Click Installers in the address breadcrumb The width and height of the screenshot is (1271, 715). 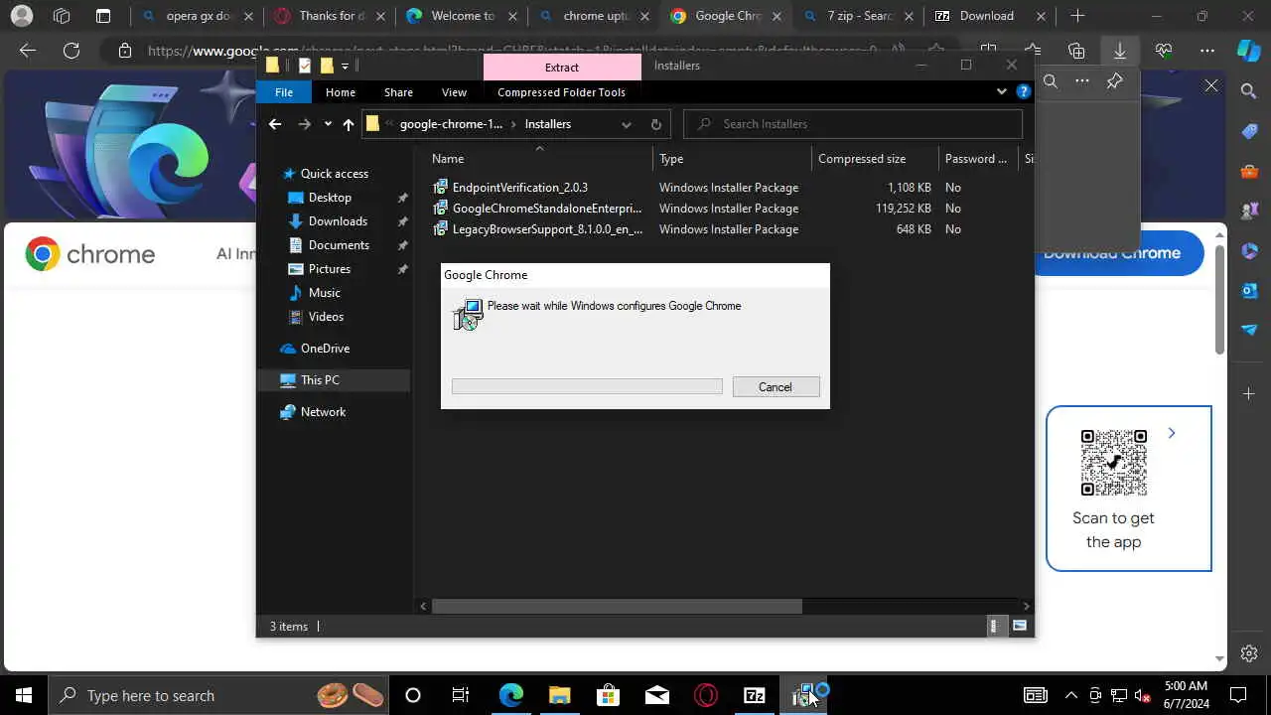(x=548, y=124)
